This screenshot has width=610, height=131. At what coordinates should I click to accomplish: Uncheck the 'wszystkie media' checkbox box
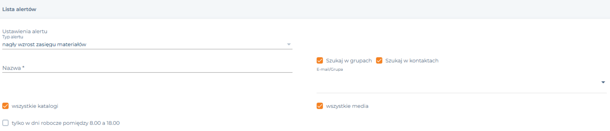click(x=319, y=106)
